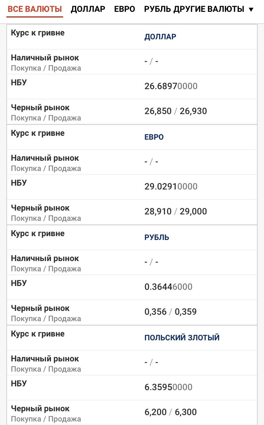Screen dimensions: 264x425
Task: Click Курс к гривне label beside ПОЛЬСКИЙ ЗЛОТЫЙ
Action: pyautogui.click(x=38, y=334)
